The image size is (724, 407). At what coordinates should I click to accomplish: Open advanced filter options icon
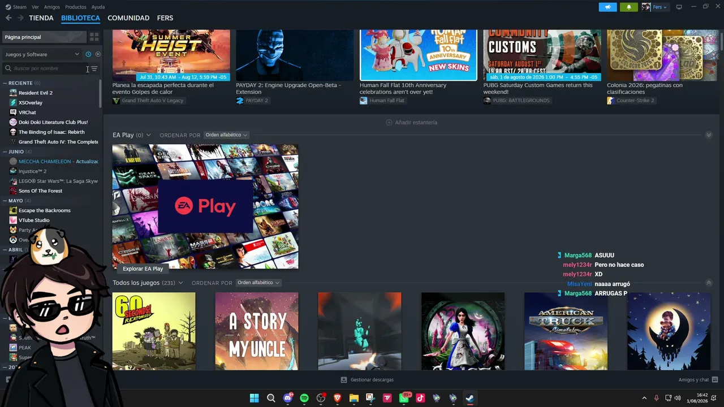(94, 68)
